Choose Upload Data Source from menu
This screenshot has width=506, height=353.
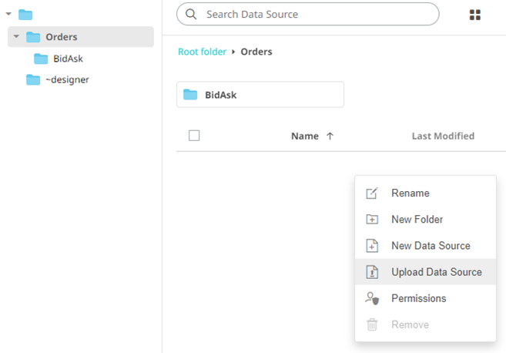click(x=436, y=272)
